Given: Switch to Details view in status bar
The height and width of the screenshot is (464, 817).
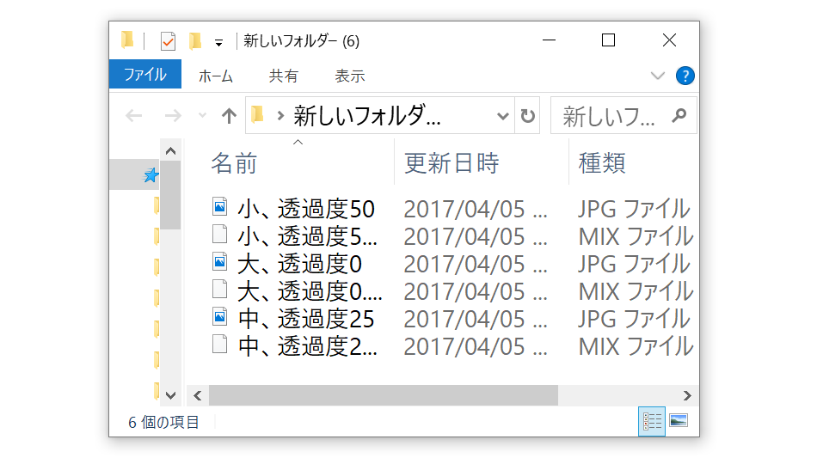Looking at the screenshot, I should click(652, 421).
